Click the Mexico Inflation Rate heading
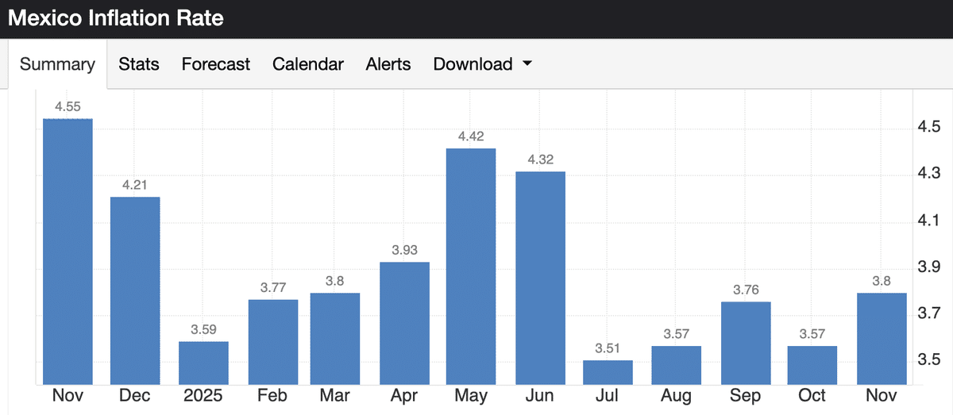The width and height of the screenshot is (953, 415). pos(116,18)
